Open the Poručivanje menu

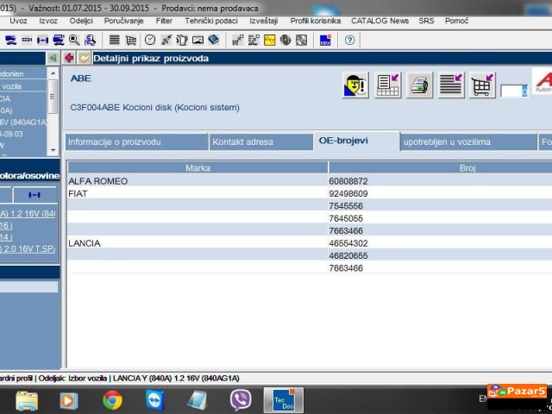coord(123,21)
